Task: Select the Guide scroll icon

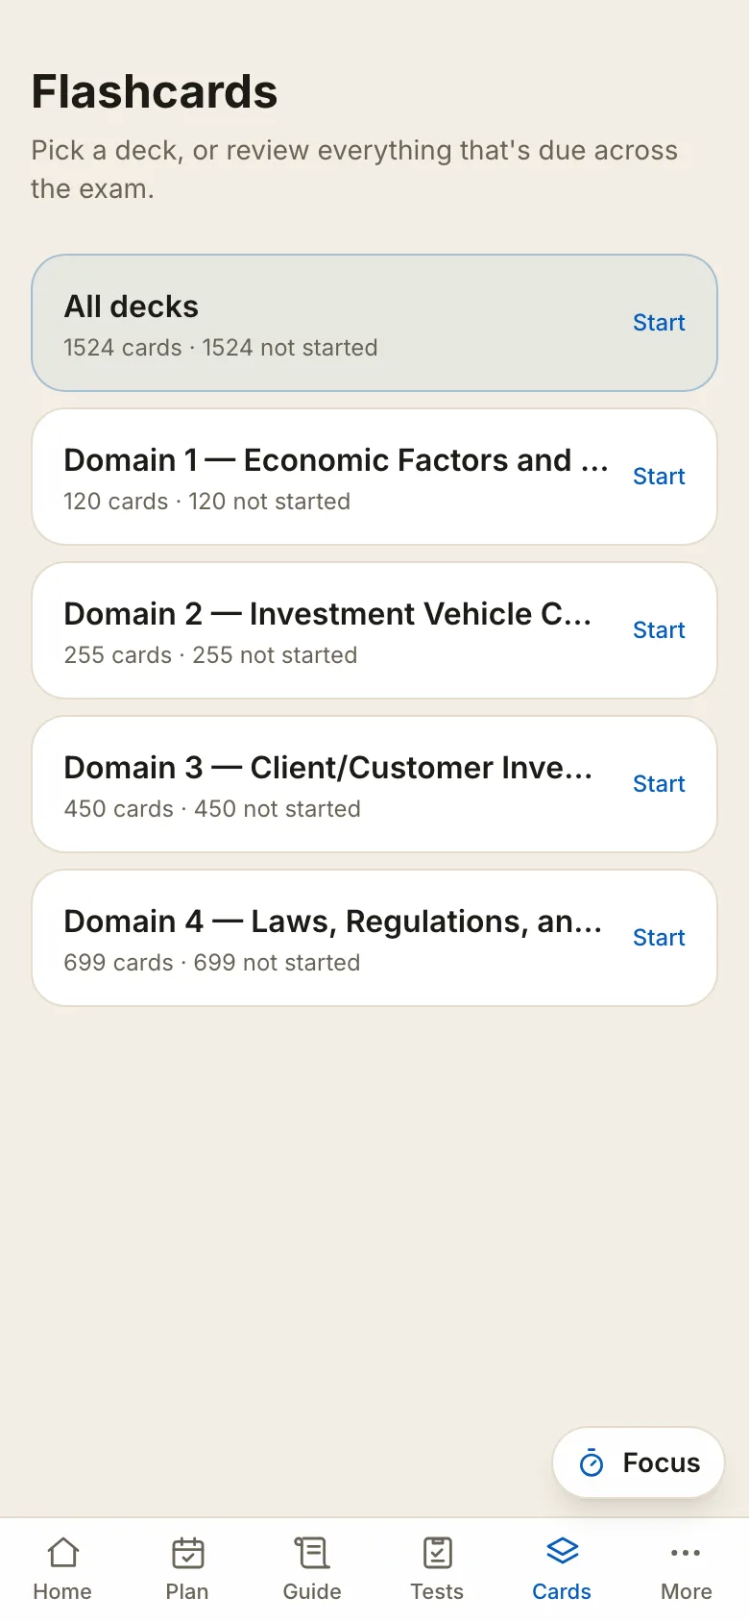Action: tap(312, 1553)
